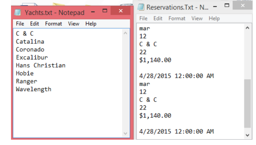Image resolution: width=256 pixels, height=145 pixels.
Task: Open the Edit menu in Reservations.Txt
Action: tap(158, 18)
